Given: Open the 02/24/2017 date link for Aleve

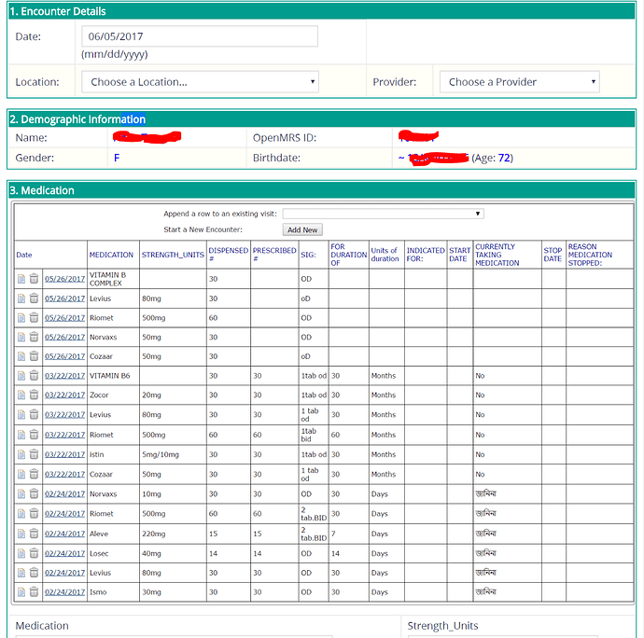Looking at the screenshot, I should (65, 534).
